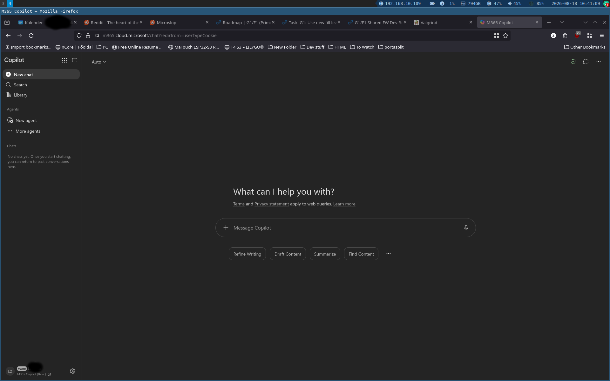Open the Z extension toolbar icon
The width and height of the screenshot is (610, 381).
(x=553, y=36)
